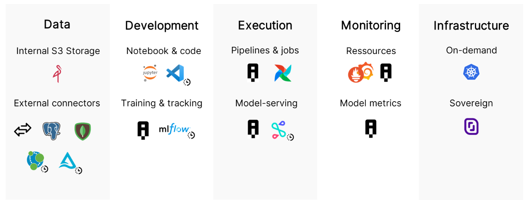Click the Visual Studio Code icon
This screenshot has width=528, height=204.
pos(175,73)
